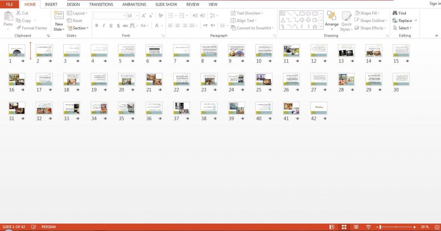Toggle Italic formatting
Image resolution: width=441 pixels, height=231 pixels.
pyautogui.click(x=104, y=25)
